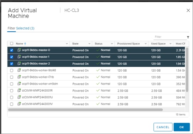This screenshot has width=193, height=134.
Task: Click Powered On state for master-0
Action: (80, 50)
